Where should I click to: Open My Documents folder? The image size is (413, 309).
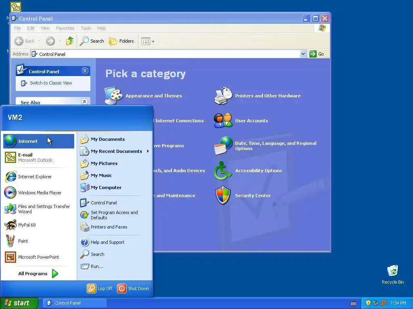(x=115, y=139)
